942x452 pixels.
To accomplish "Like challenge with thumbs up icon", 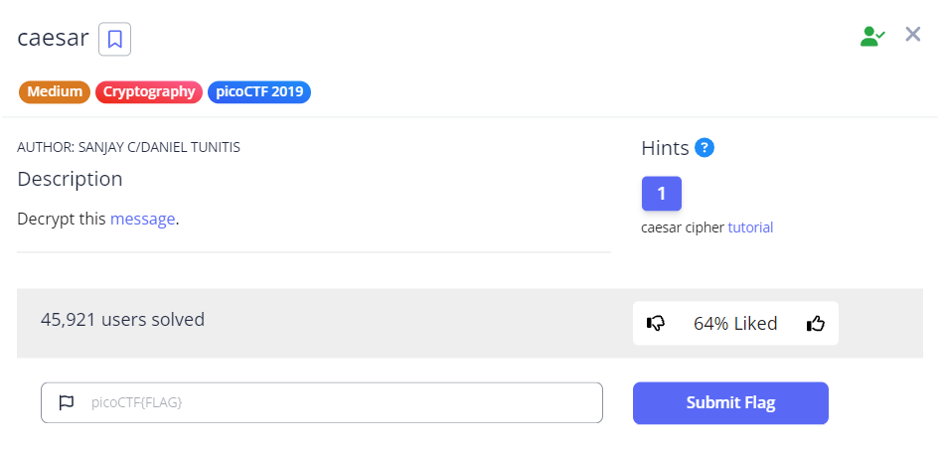I will tap(816, 323).
